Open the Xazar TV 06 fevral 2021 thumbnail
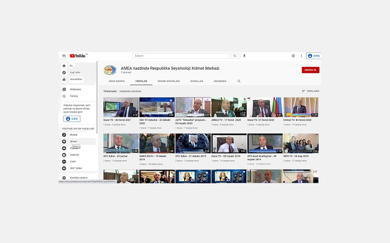Screen dimensions: 390x243 click(121, 107)
